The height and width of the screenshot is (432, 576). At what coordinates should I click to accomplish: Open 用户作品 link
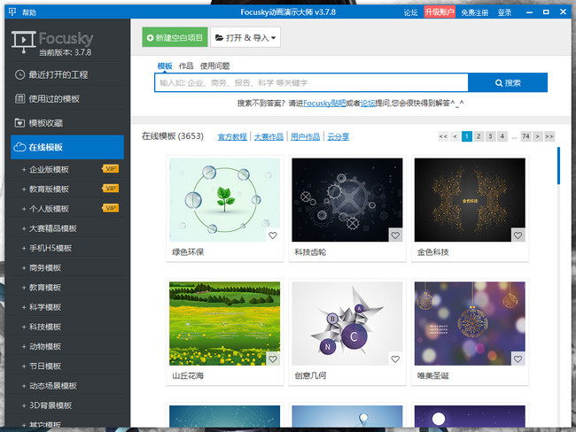[305, 137]
